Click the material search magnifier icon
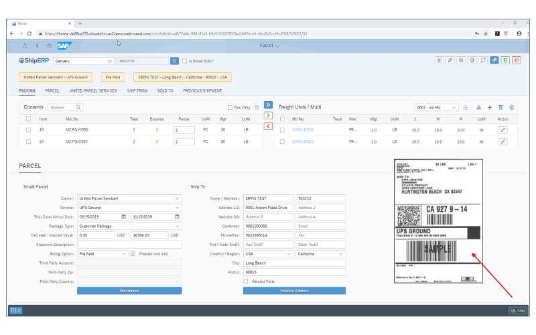 (78, 107)
